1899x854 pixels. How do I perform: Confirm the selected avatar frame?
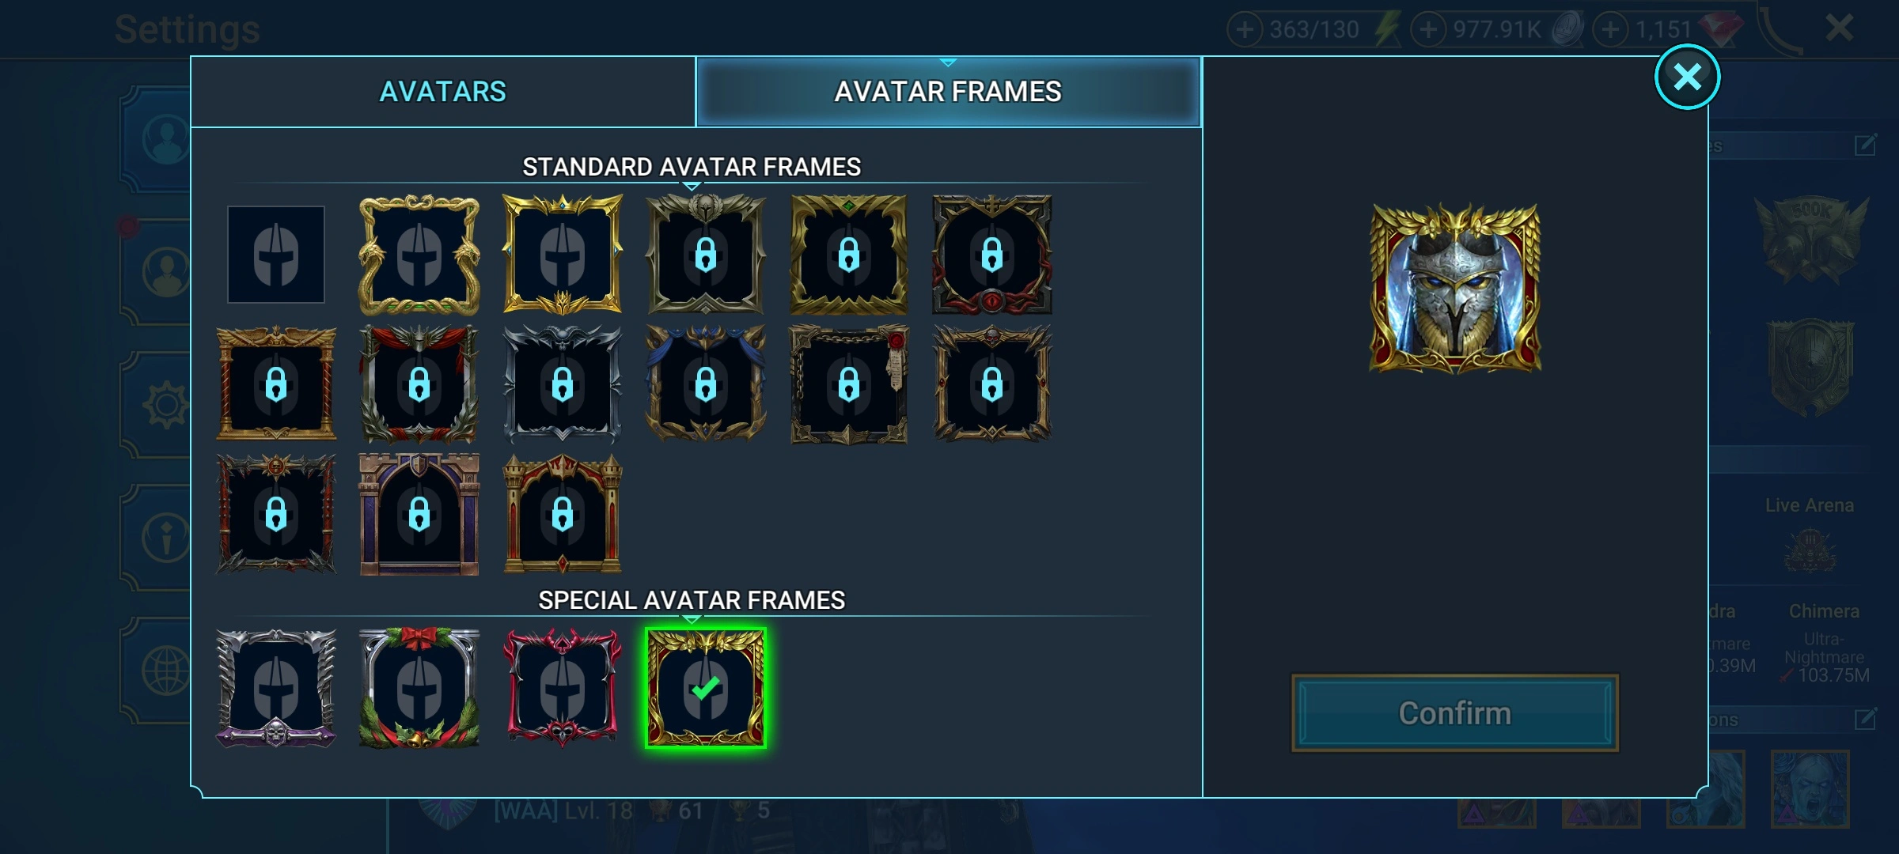(1455, 713)
